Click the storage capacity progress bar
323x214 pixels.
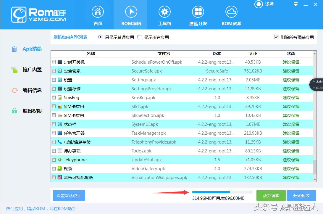(x=221, y=192)
